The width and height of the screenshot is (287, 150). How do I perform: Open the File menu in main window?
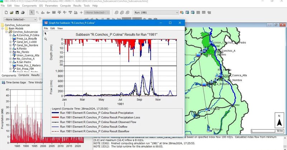(3, 6)
